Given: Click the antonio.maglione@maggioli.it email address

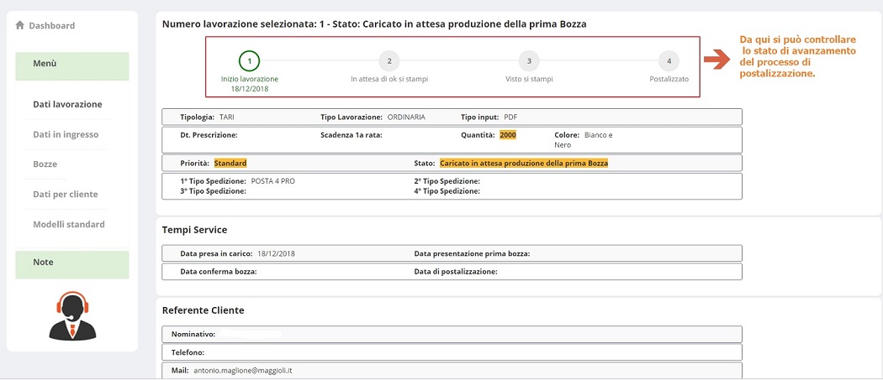Looking at the screenshot, I should tap(242, 370).
